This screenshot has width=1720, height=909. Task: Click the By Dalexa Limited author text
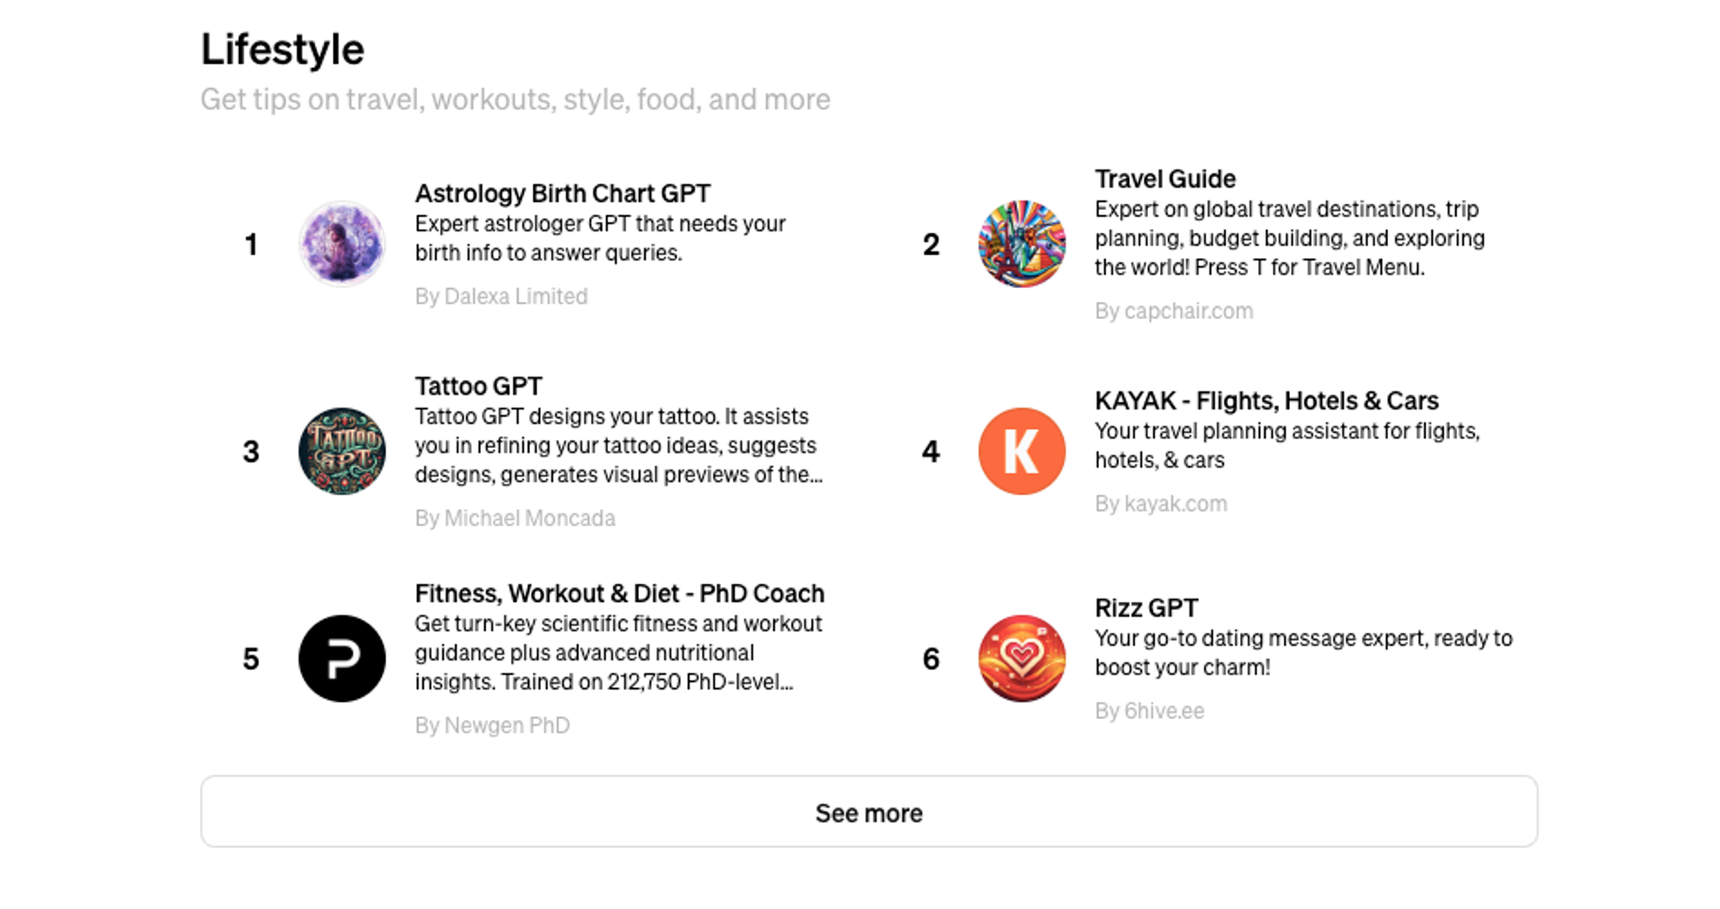[501, 297]
